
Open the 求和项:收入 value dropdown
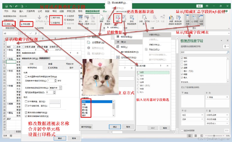[x=227, y=123]
